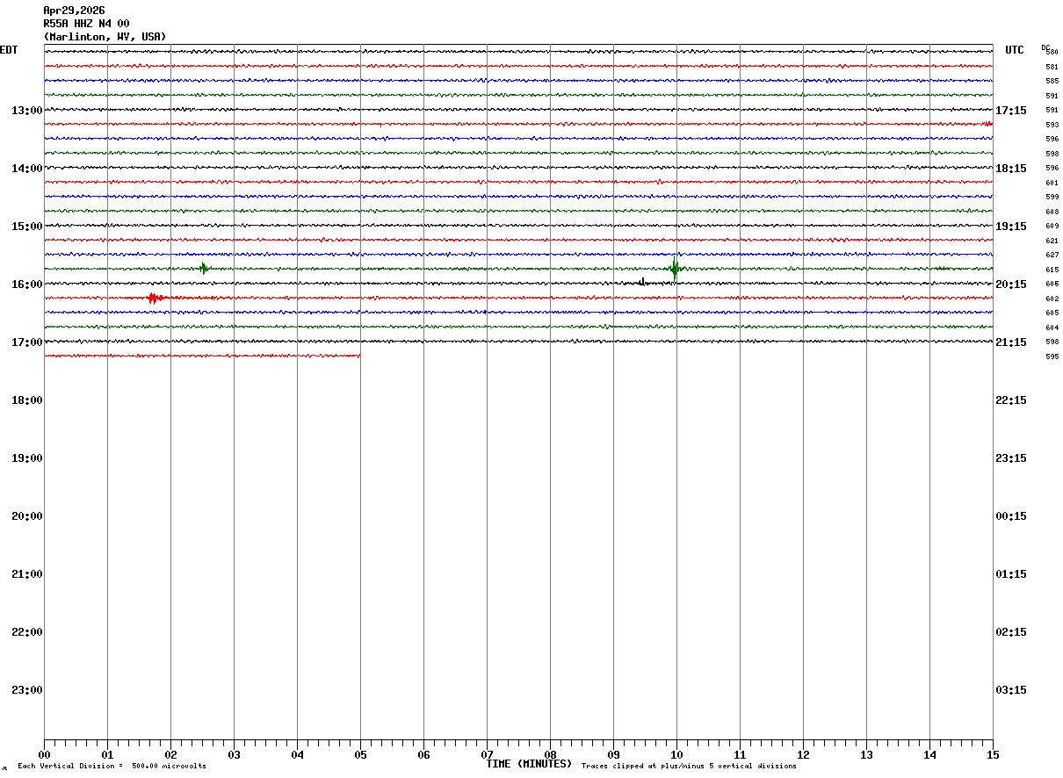Click the '22:00' EDT time label

click(26, 632)
